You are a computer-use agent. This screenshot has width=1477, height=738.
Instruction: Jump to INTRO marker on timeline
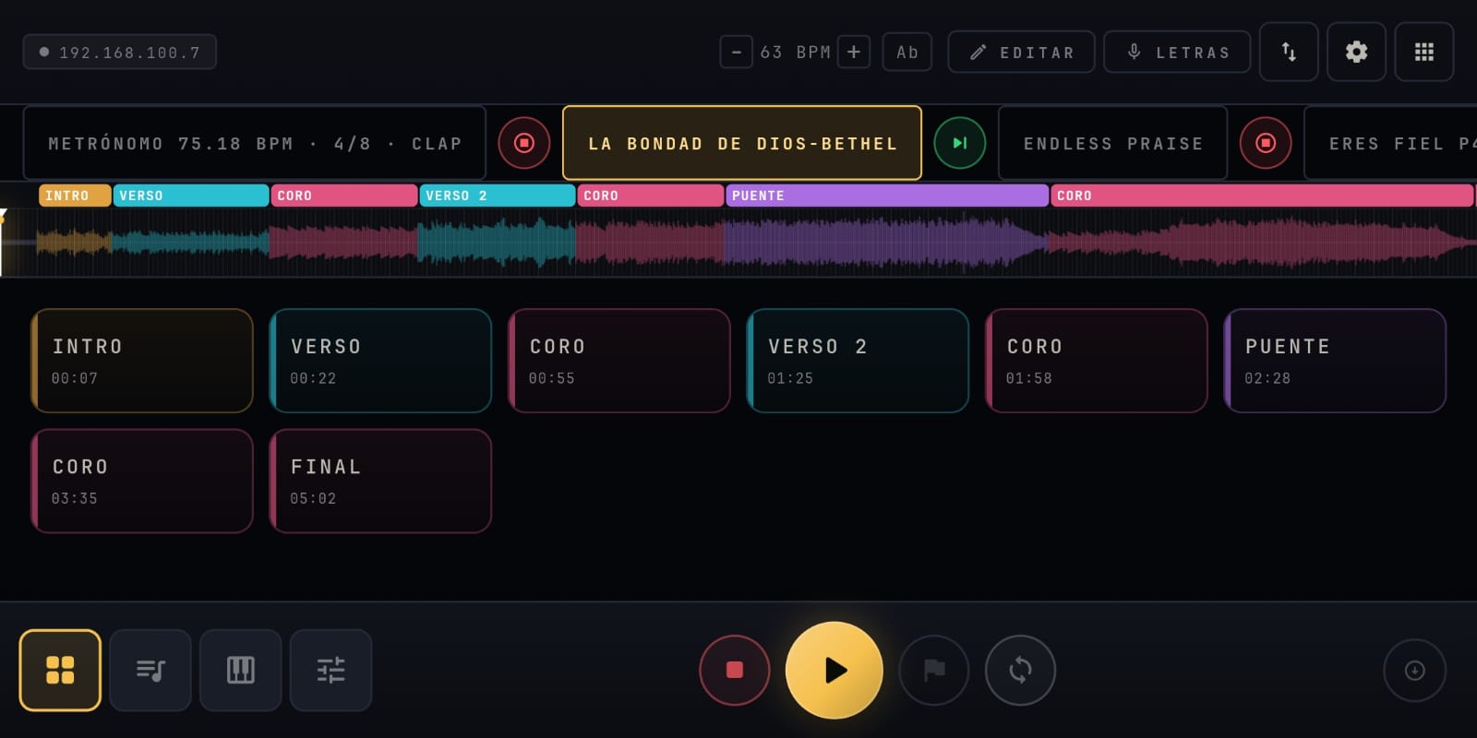75,196
